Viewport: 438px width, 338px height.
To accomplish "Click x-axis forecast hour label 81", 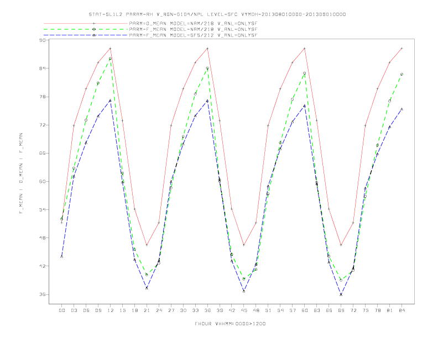I will 390,310.
